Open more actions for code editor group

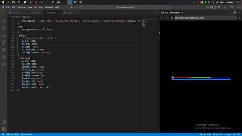[156, 12]
